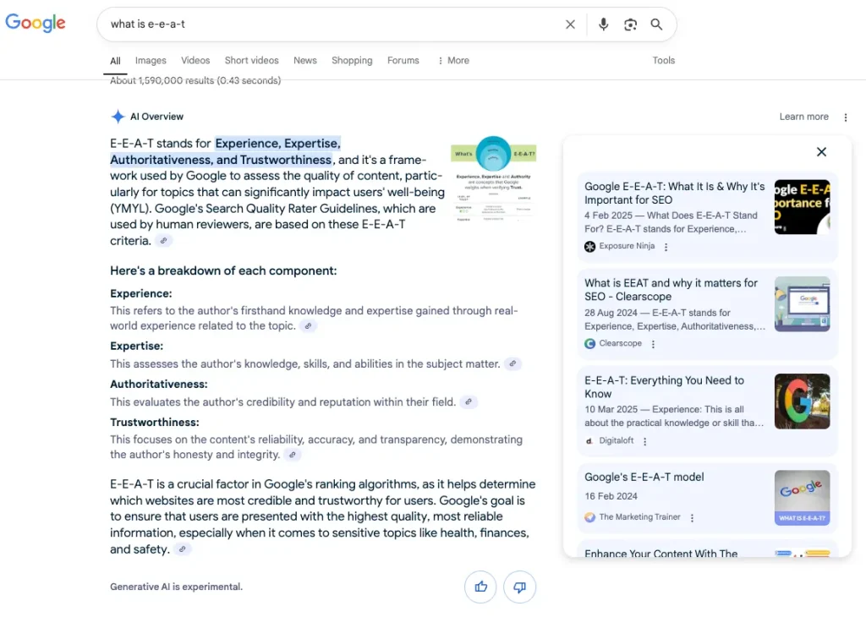Click the 'Clearscope' source name

[620, 343]
